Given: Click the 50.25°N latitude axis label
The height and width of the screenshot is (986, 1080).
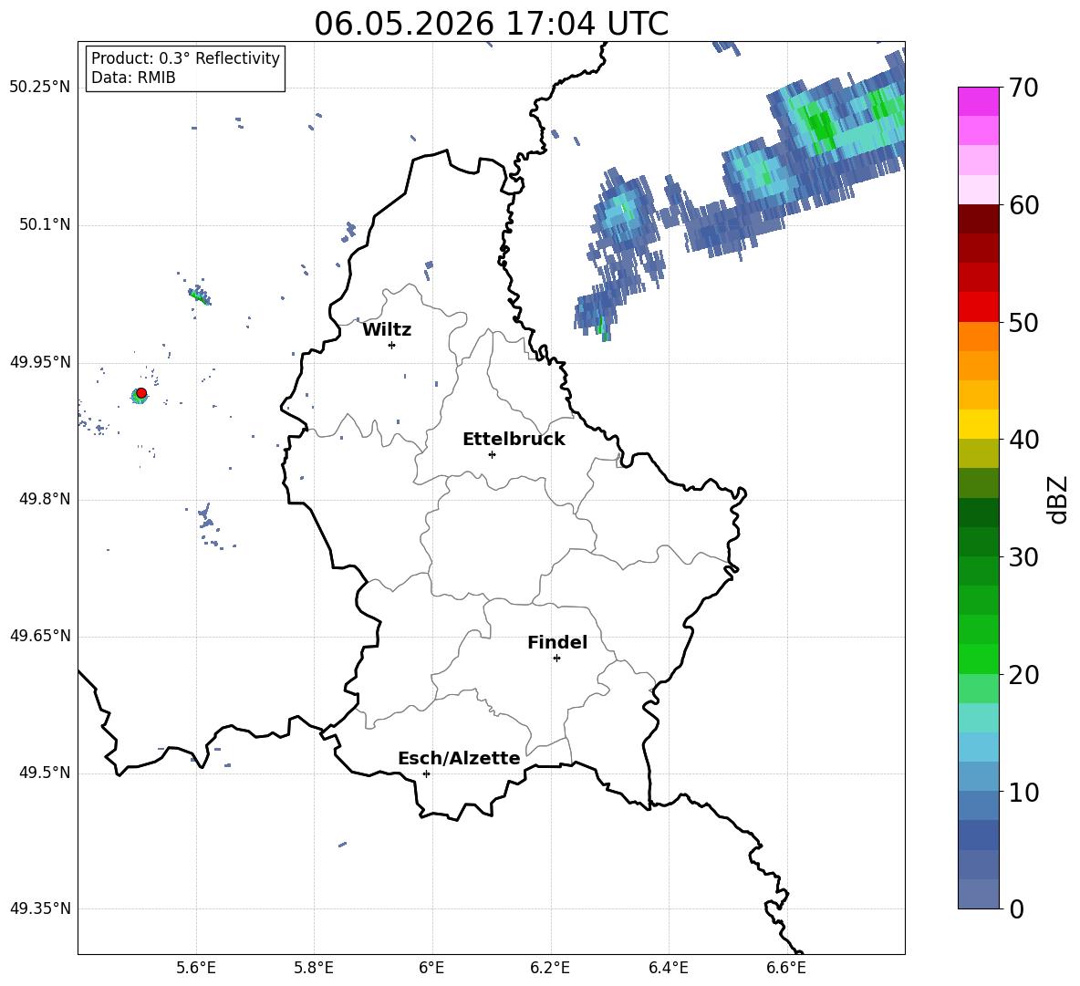Looking at the screenshot, I should pos(40,88).
